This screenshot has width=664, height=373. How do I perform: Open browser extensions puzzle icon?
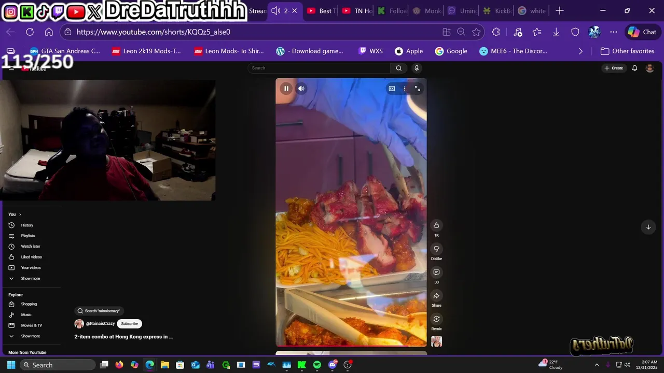pyautogui.click(x=496, y=32)
